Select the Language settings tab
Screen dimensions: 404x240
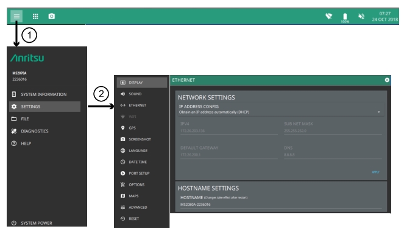[142, 151]
